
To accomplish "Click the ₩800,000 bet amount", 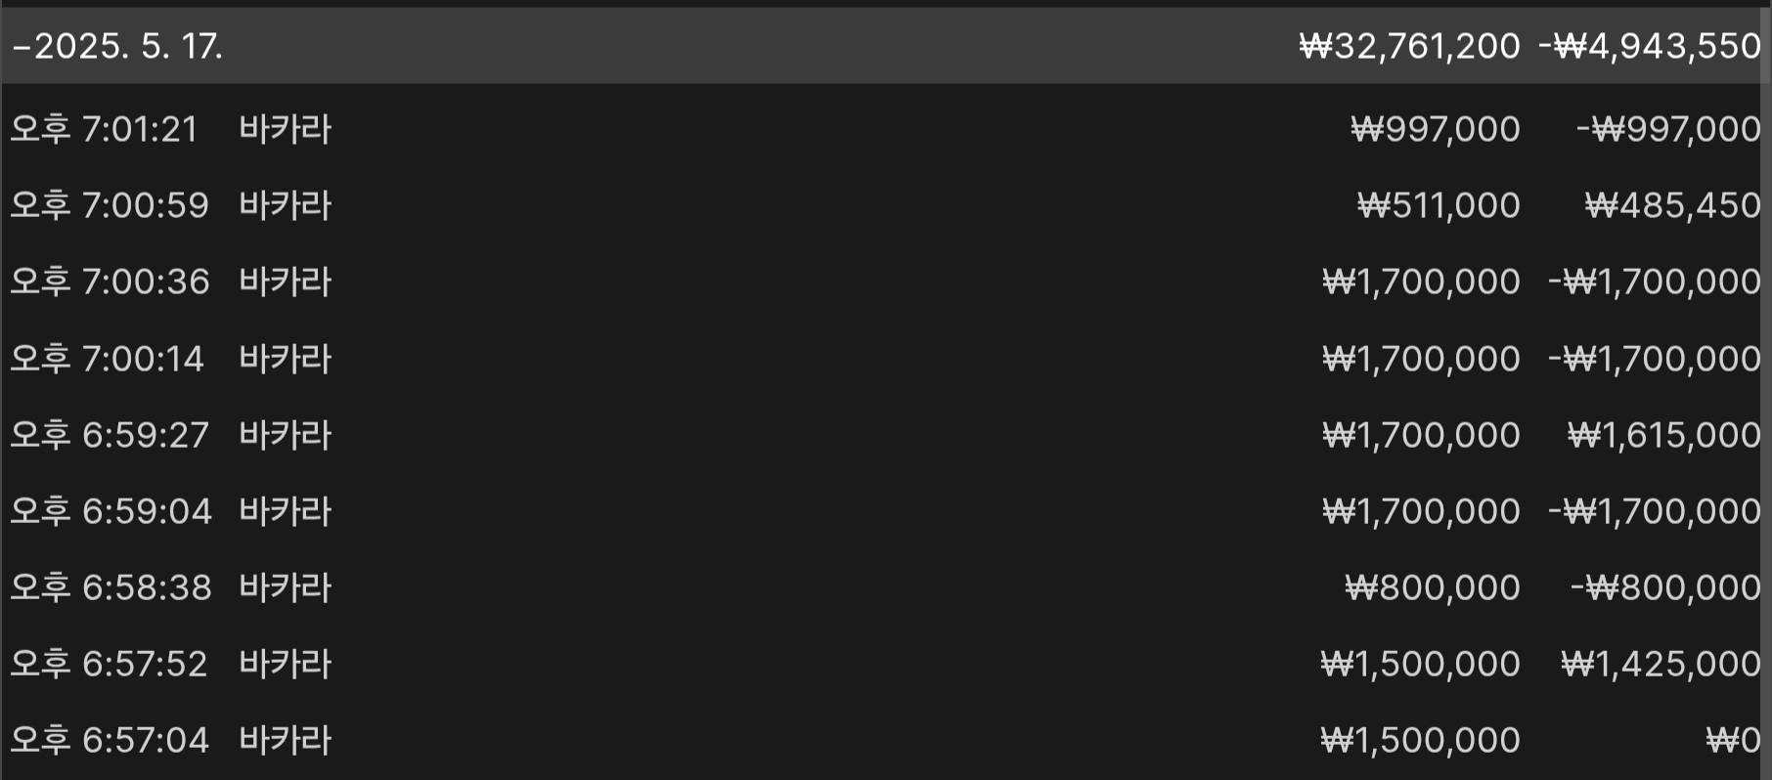I will pos(1433,587).
